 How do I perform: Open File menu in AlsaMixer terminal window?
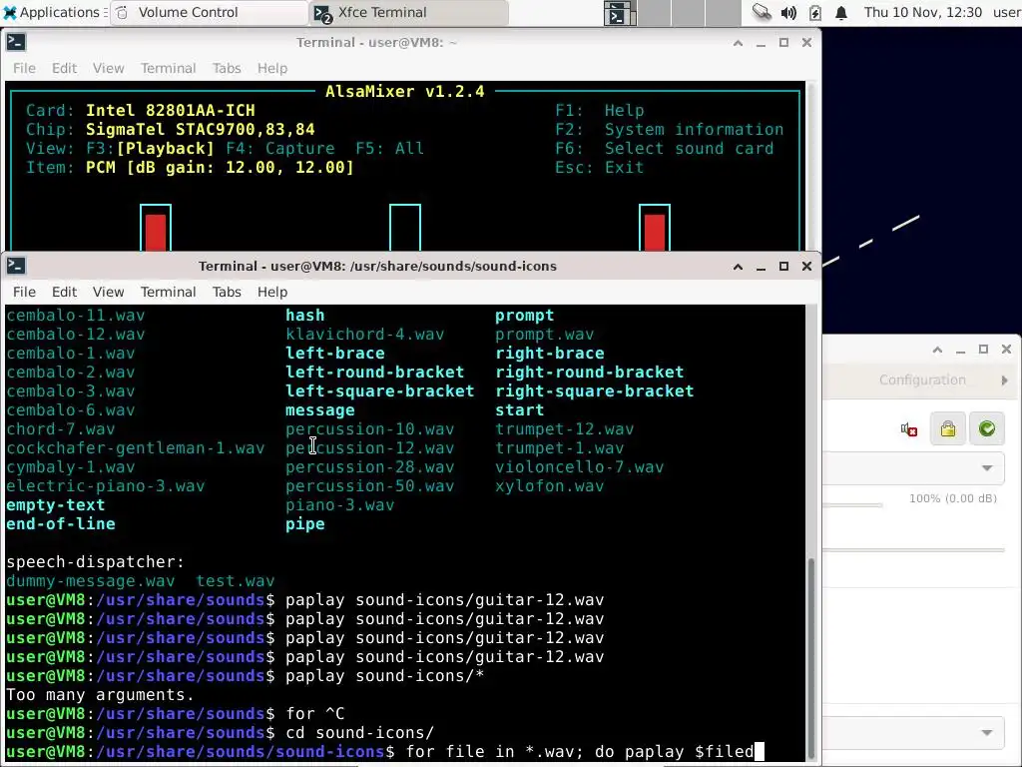coord(24,68)
